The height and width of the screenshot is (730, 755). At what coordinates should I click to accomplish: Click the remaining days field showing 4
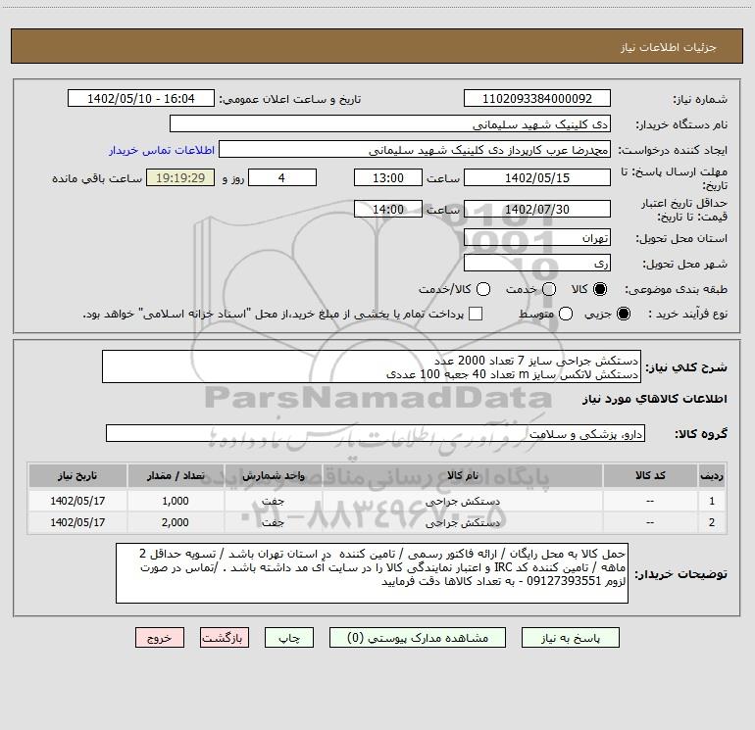[282, 177]
